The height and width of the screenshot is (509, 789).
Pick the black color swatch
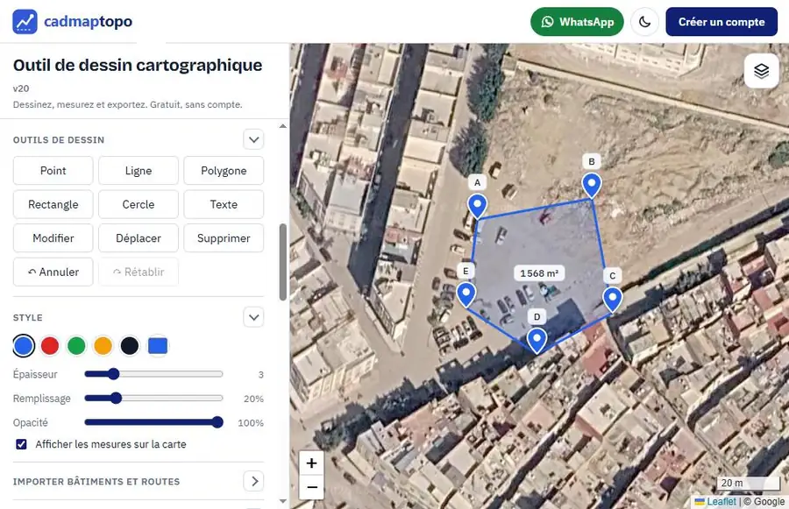[x=130, y=345]
